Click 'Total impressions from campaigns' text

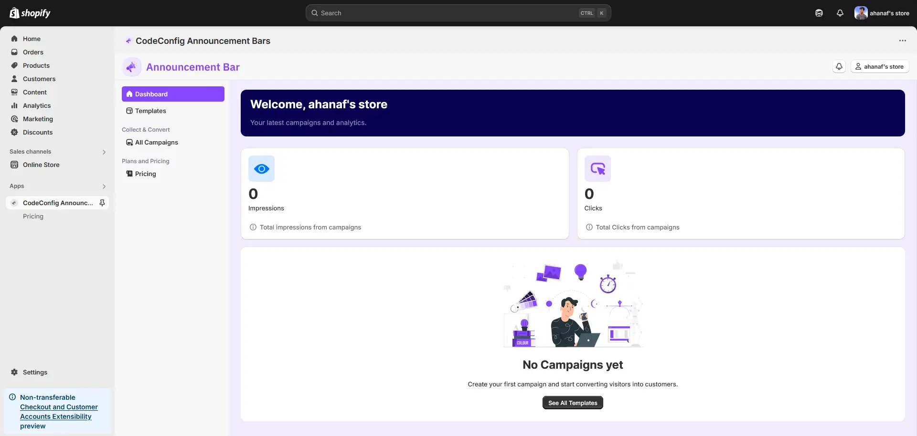310,227
